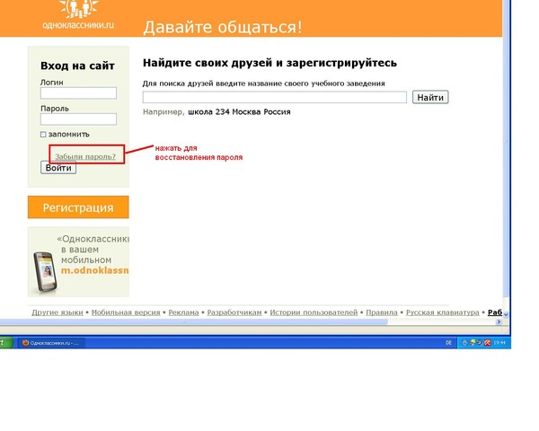Click the Войти button
Screen dimensions: 539x431
click(58, 168)
